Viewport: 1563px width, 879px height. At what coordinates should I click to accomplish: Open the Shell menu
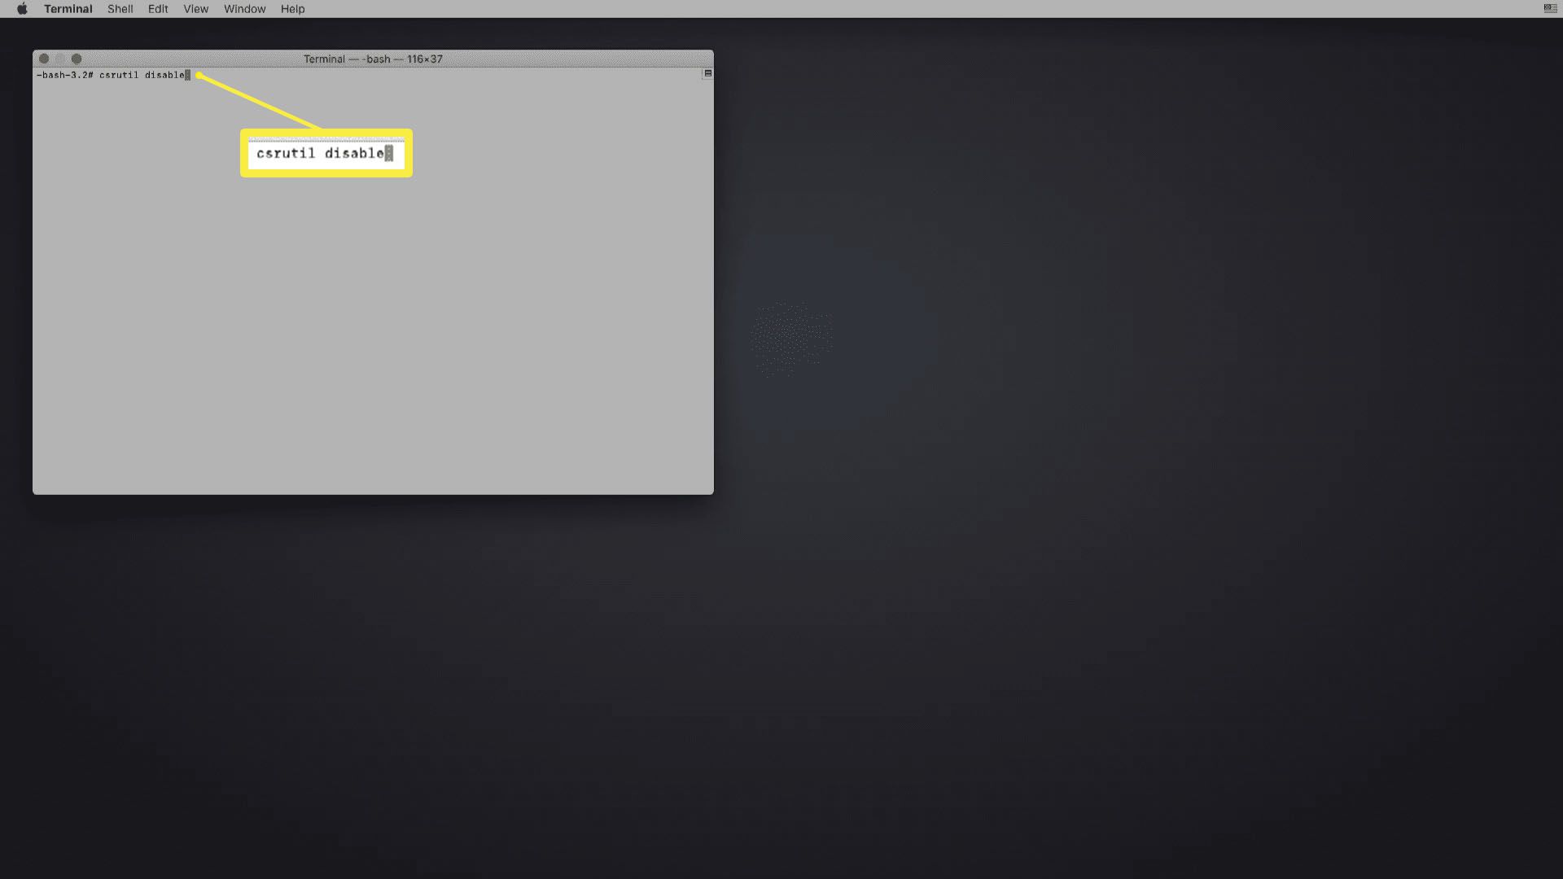coord(119,9)
